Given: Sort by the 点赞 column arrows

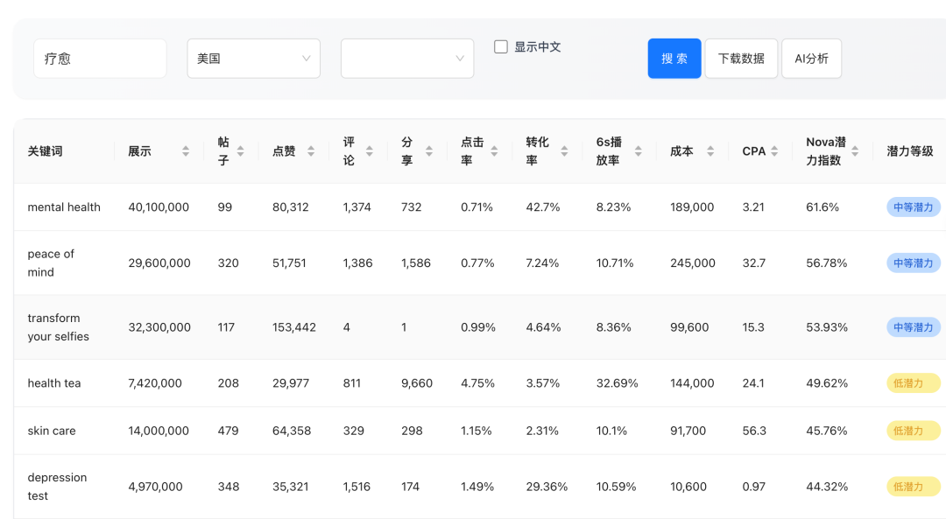Looking at the screenshot, I should 311,151.
